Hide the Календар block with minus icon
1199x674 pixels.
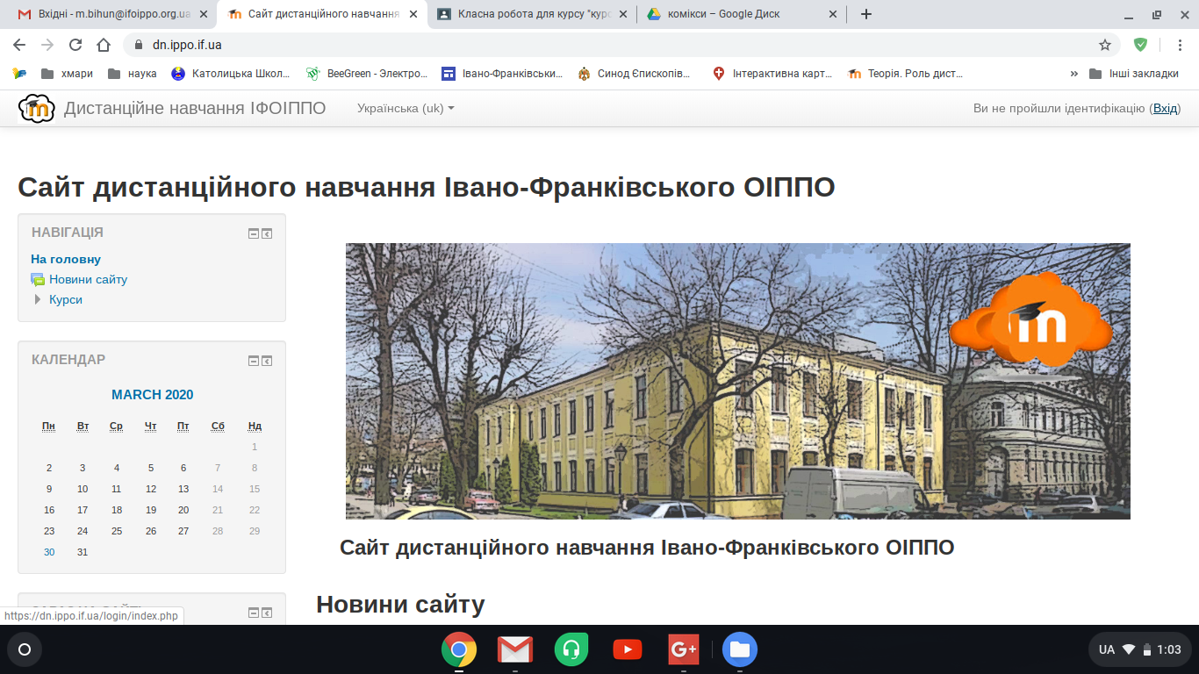(254, 361)
